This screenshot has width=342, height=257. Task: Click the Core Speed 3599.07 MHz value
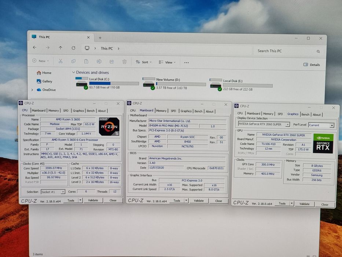pyautogui.click(x=54, y=168)
